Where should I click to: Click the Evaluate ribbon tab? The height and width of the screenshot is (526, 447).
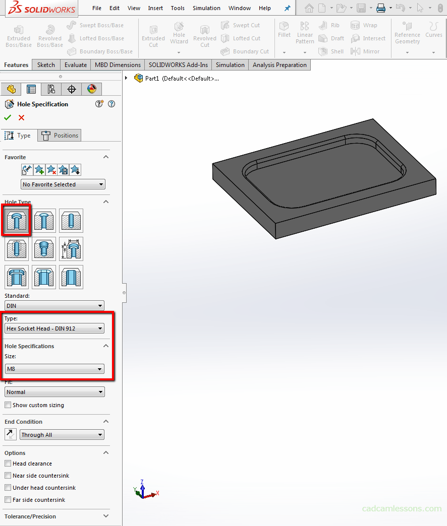click(x=75, y=64)
